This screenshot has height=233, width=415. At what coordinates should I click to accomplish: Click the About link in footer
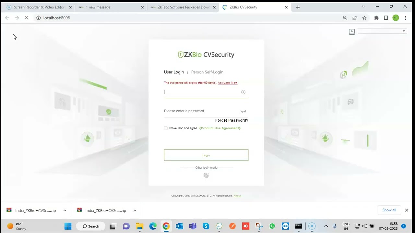[x=237, y=196]
